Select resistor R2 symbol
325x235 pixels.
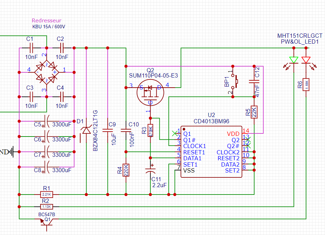point(47,207)
